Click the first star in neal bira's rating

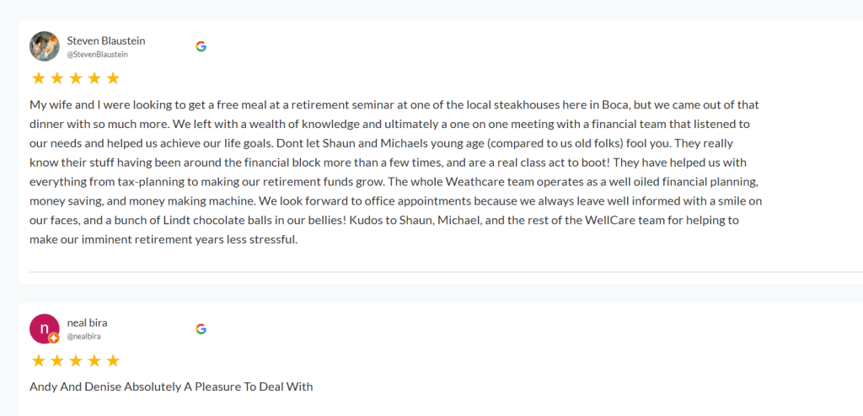(38, 360)
